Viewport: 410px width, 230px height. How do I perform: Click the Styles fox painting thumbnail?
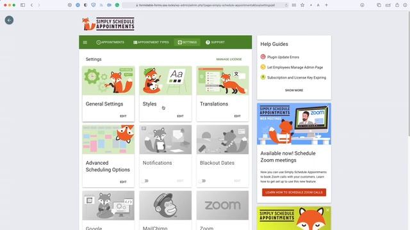[x=165, y=80]
